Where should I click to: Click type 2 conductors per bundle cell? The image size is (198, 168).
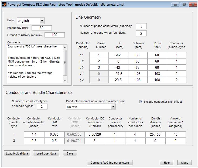click(x=135, y=141)
